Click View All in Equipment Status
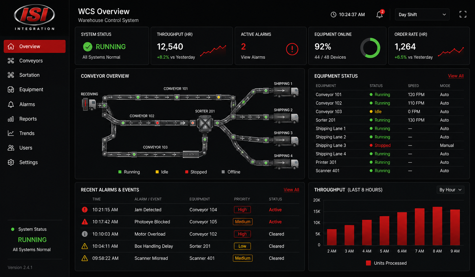The height and width of the screenshot is (277, 475). point(456,76)
